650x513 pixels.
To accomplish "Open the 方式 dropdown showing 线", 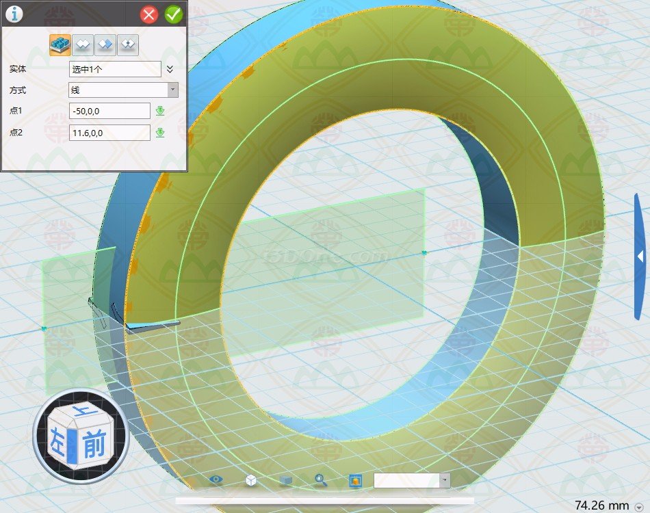I will pyautogui.click(x=123, y=90).
